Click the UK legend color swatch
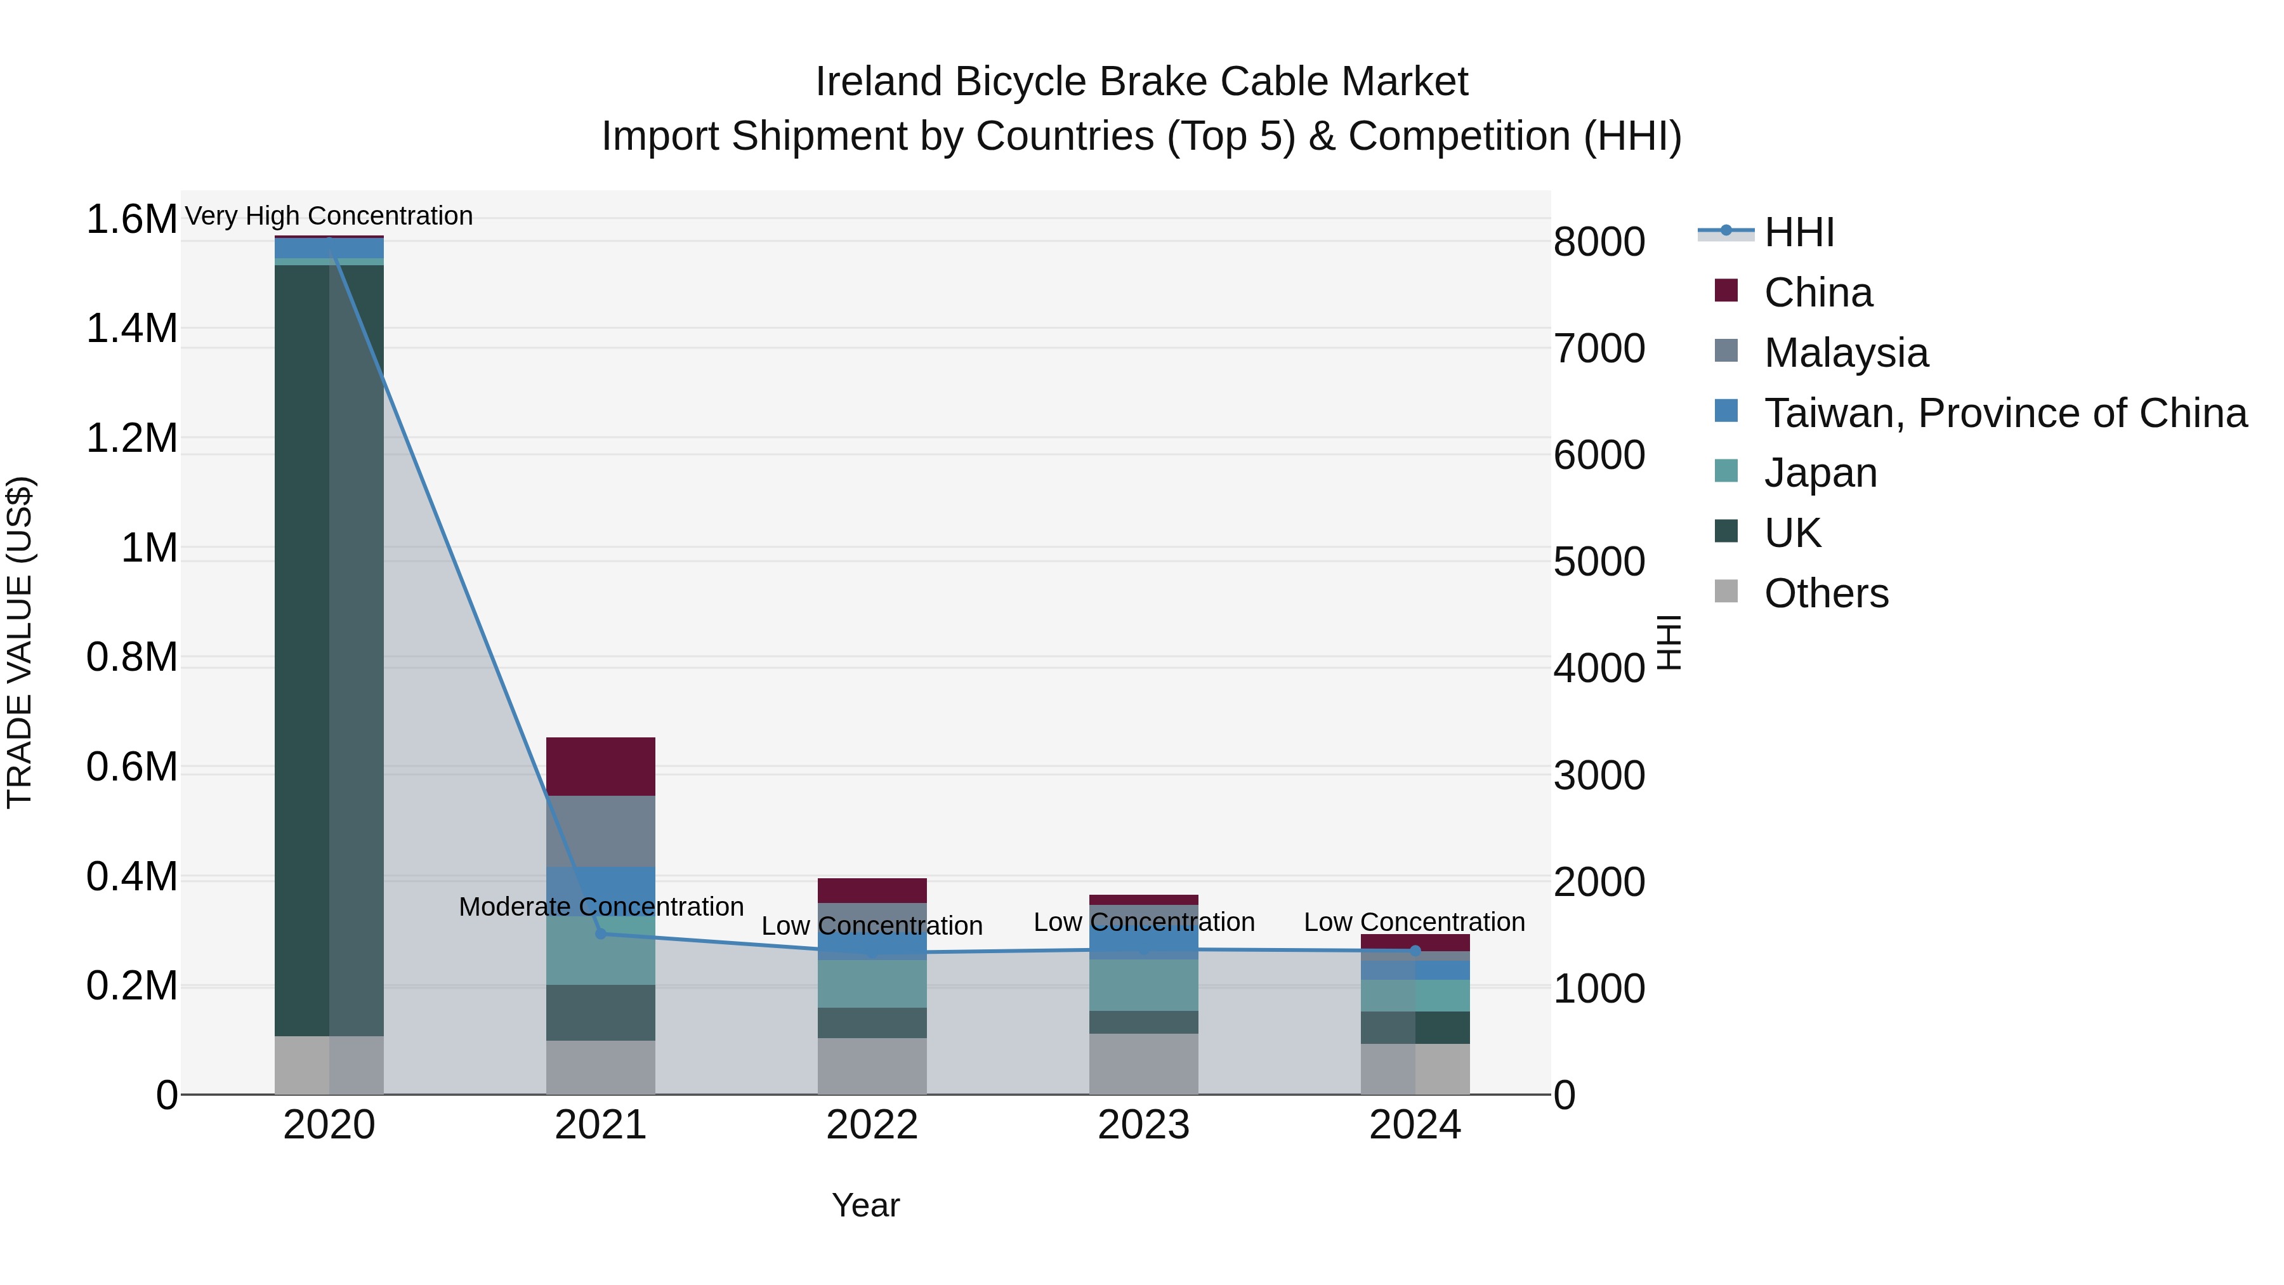Screen dimensions: 2284x1285 [x=1726, y=530]
